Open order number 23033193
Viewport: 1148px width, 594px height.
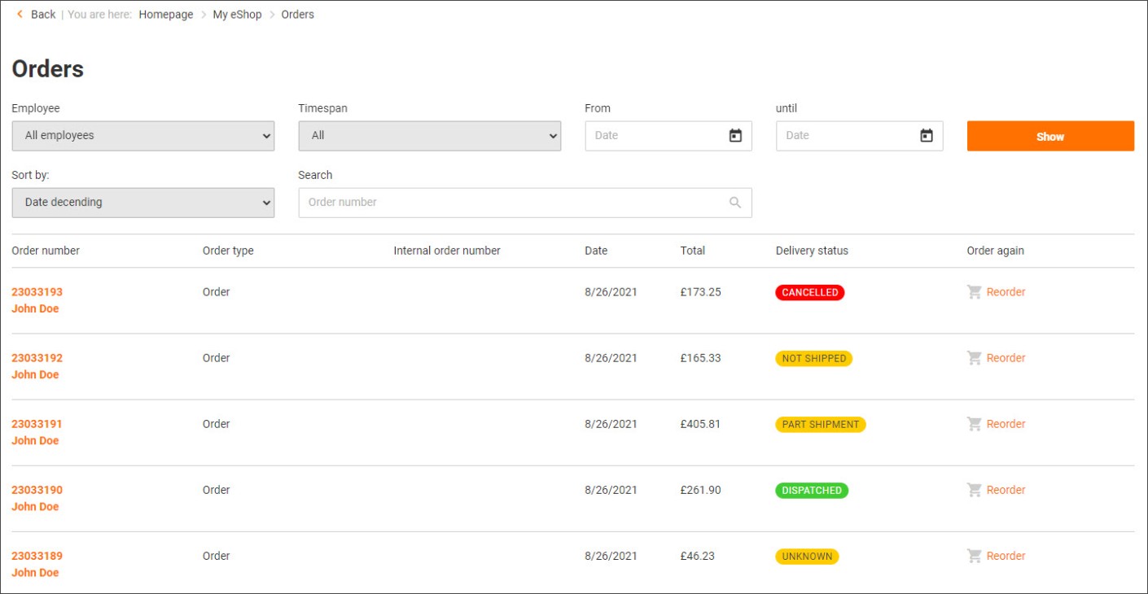tap(37, 292)
